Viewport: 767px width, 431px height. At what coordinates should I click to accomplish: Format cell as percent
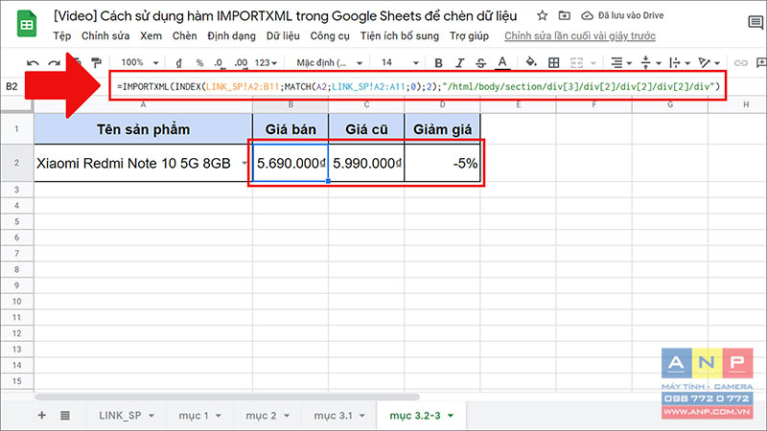pyautogui.click(x=199, y=62)
